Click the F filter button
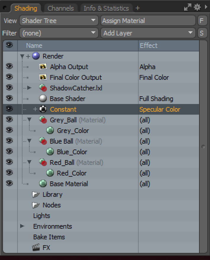210x260 pixels. tap(202, 21)
